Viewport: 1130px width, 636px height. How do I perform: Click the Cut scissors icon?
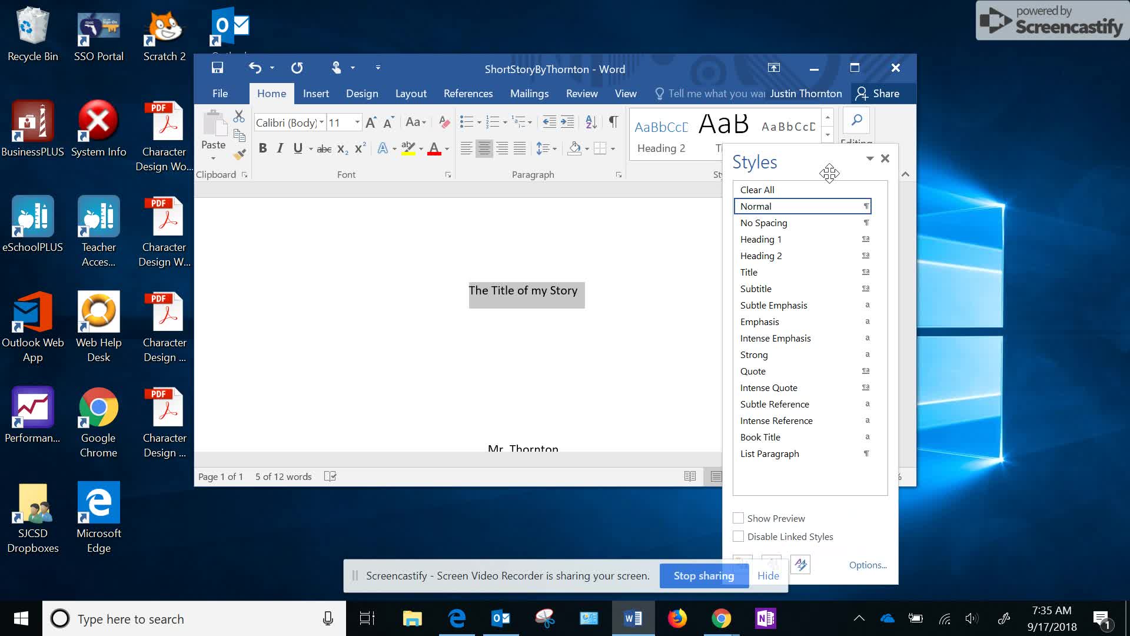[x=238, y=116]
